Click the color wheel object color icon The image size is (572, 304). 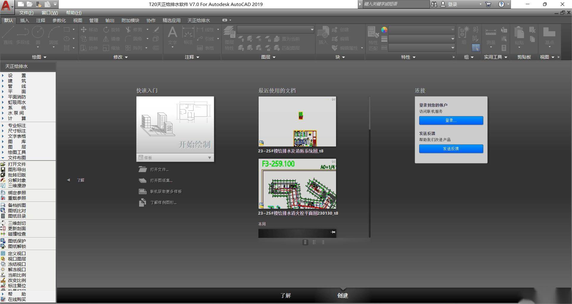(x=384, y=30)
